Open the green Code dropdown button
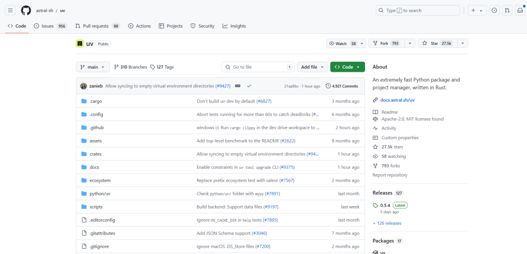This screenshot has width=527, height=254. pos(347,67)
